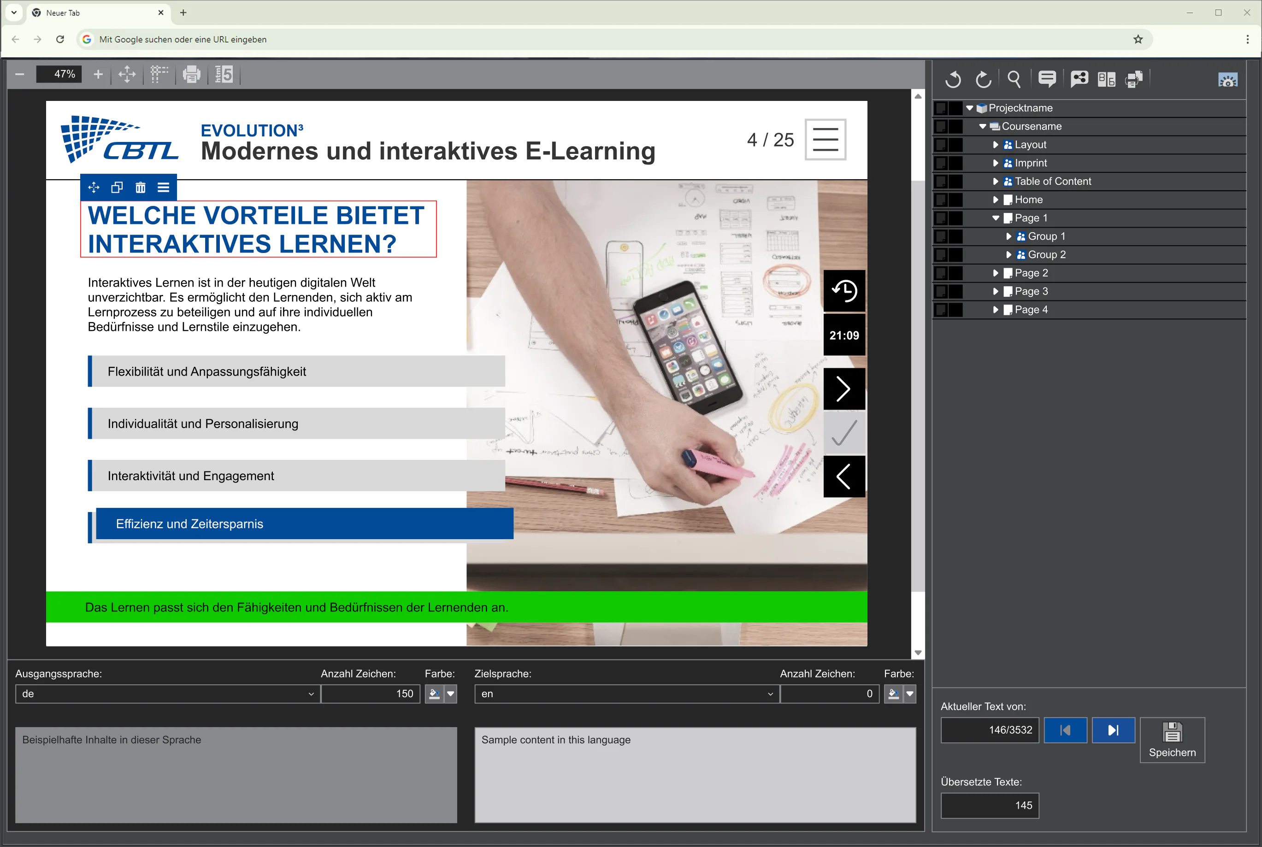Toggle the blue preview eye icon
The width and height of the screenshot is (1262, 847).
pos(1227,80)
